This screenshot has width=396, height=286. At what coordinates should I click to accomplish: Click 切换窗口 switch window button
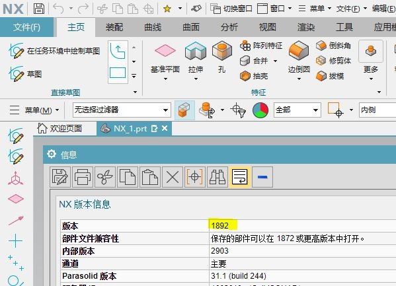point(231,9)
